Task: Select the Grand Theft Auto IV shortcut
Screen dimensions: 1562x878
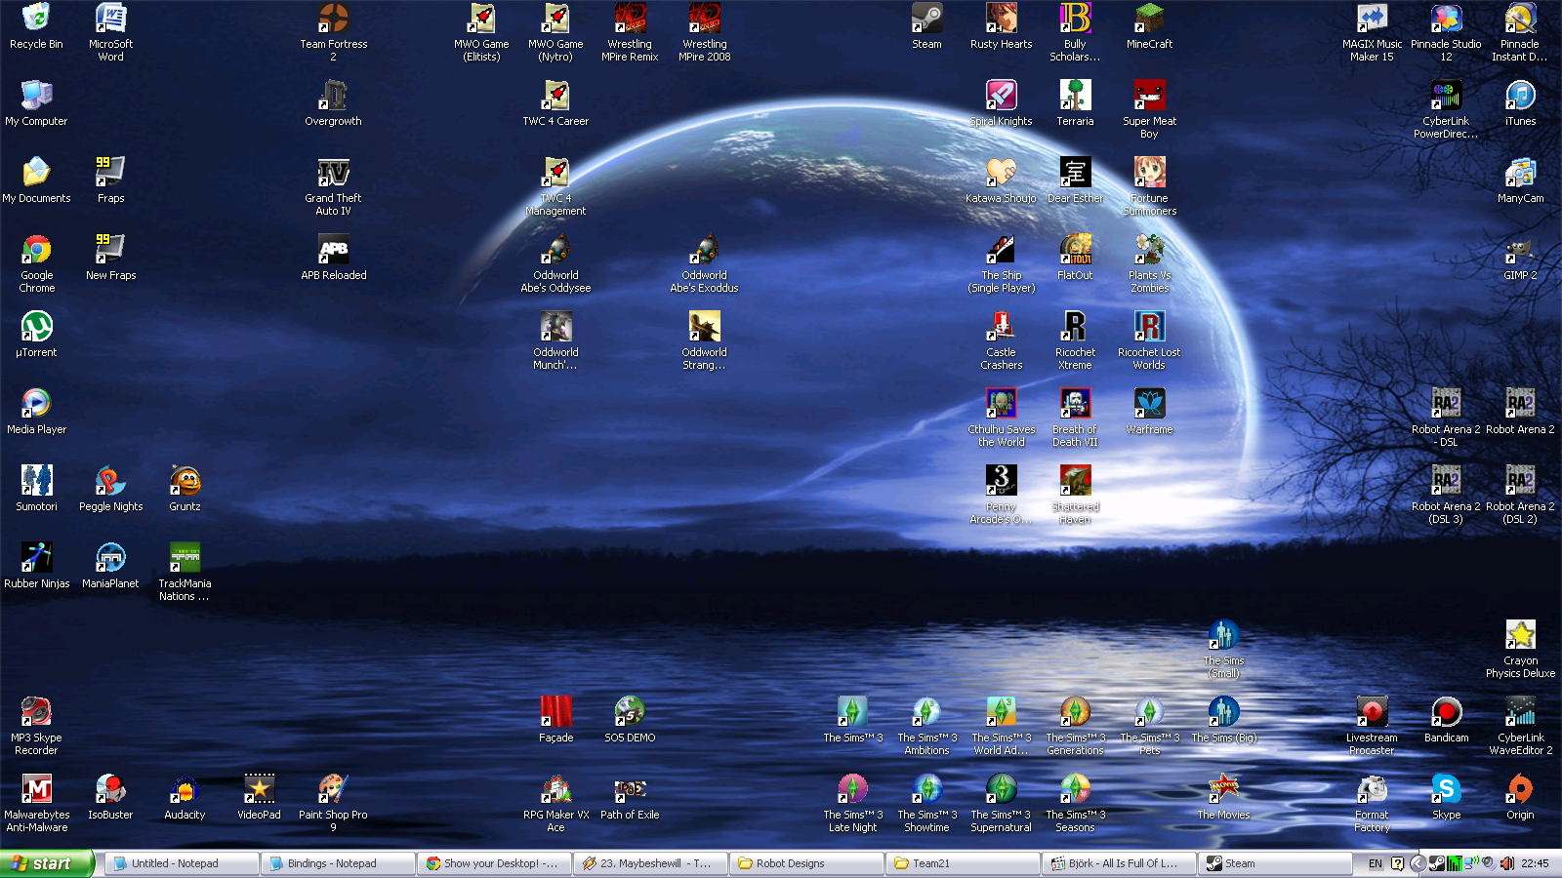Action: 333,174
